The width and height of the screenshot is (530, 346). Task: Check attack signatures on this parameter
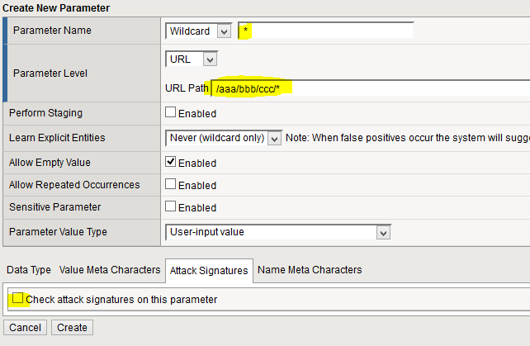(x=17, y=299)
